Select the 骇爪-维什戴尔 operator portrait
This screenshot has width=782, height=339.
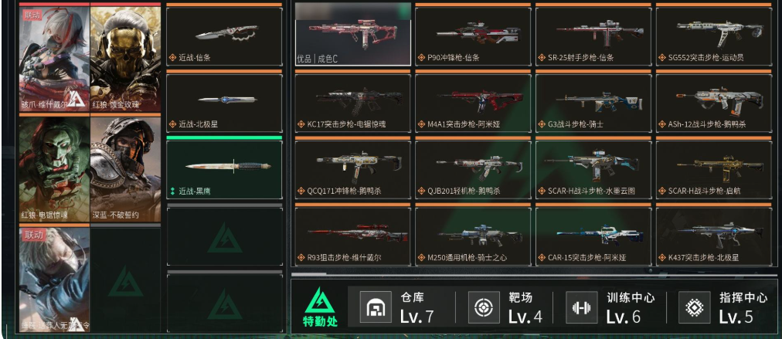click(x=54, y=59)
